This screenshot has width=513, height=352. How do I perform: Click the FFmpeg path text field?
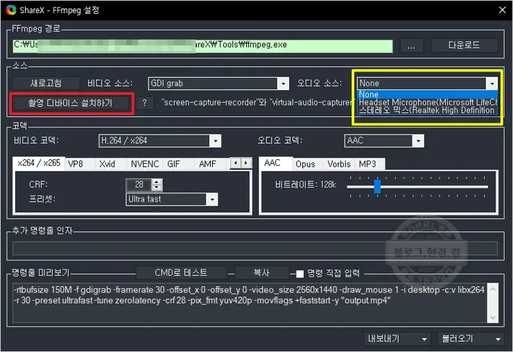click(202, 46)
